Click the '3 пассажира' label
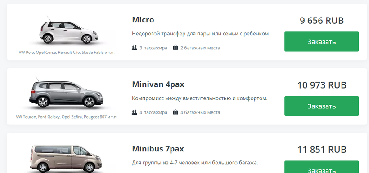The height and width of the screenshot is (173, 369). point(153,48)
